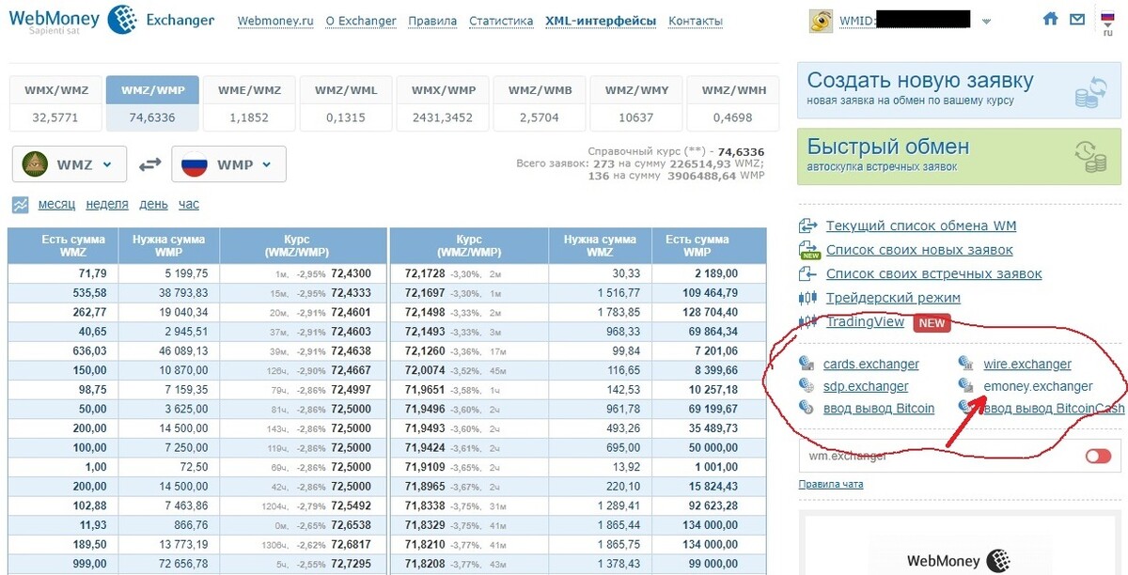The height and width of the screenshot is (575, 1128).
Task: Click candlestick icon beside Трейдерский режим
Action: pyautogui.click(x=808, y=298)
